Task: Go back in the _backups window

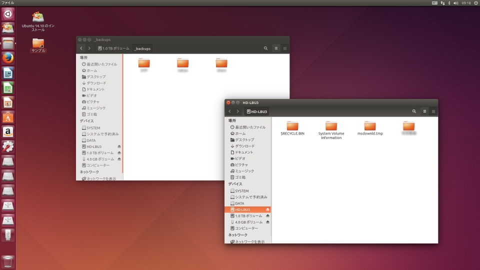Action: (81, 48)
